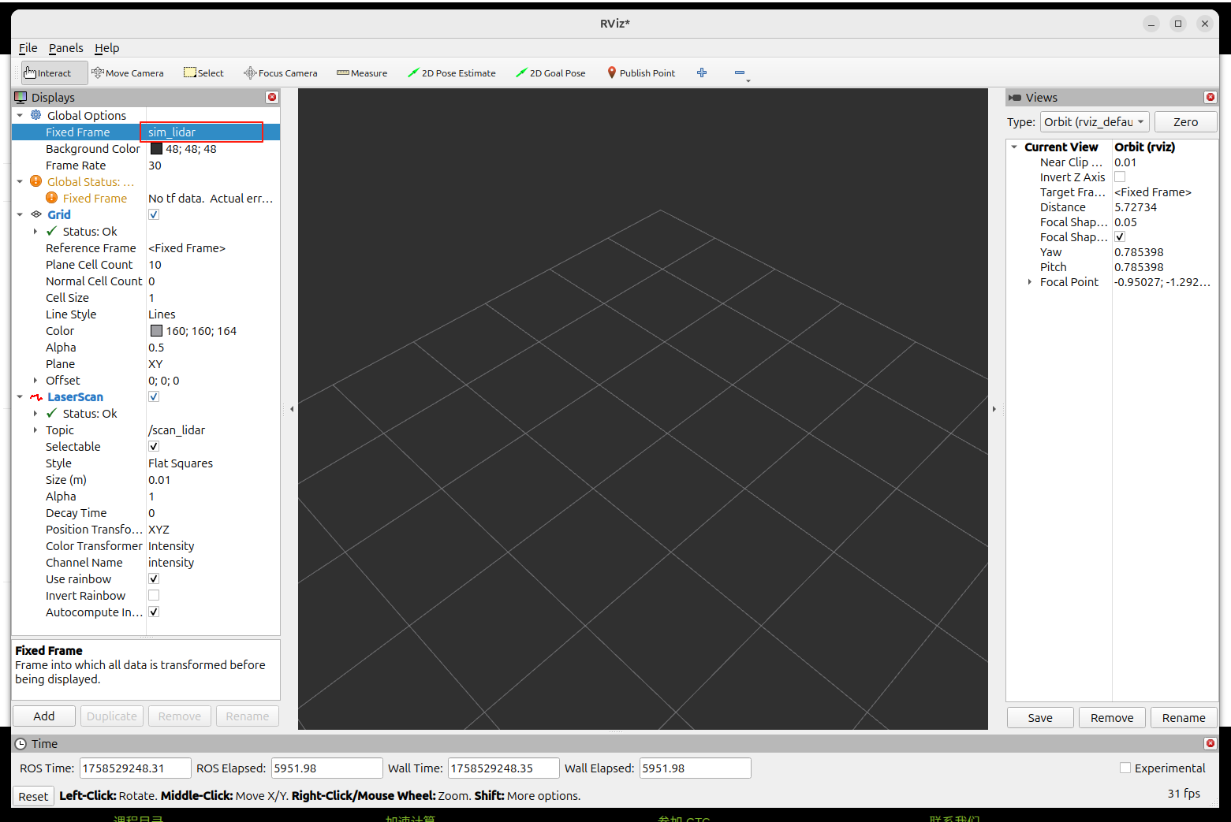The height and width of the screenshot is (822, 1231).
Task: Toggle the LaserScan display checkbox
Action: tap(154, 396)
